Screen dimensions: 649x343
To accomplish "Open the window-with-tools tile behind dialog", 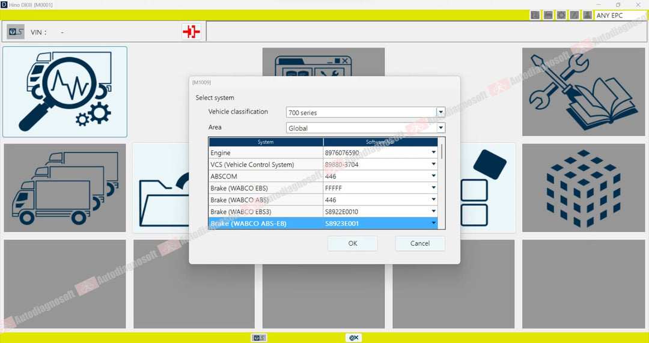I will tap(323, 62).
